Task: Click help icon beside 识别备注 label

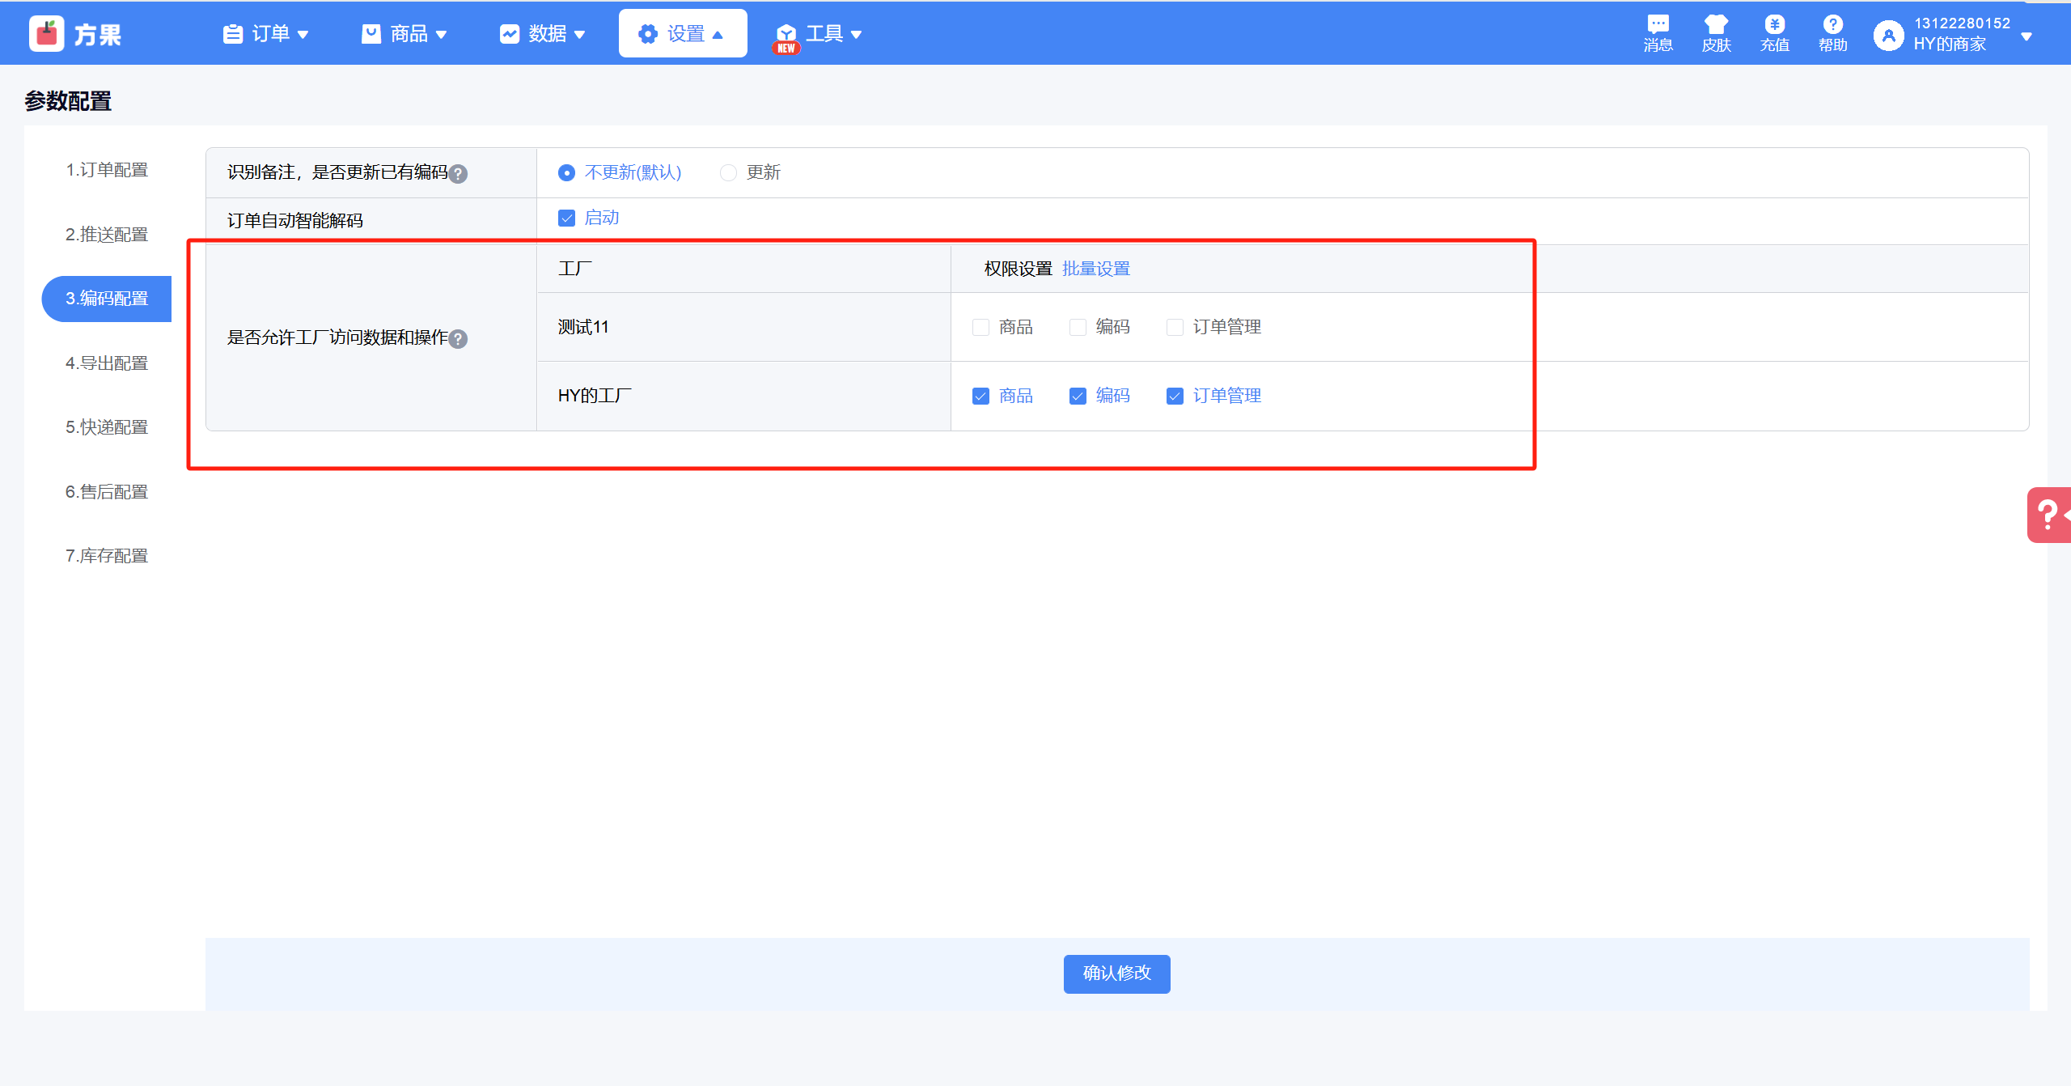Action: point(458,174)
